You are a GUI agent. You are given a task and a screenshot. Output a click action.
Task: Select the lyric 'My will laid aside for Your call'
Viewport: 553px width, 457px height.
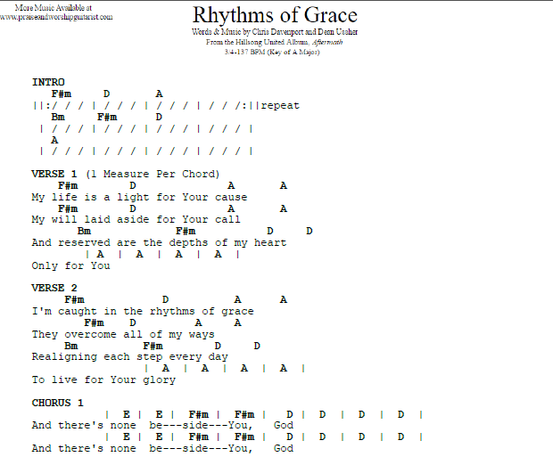coord(136,219)
